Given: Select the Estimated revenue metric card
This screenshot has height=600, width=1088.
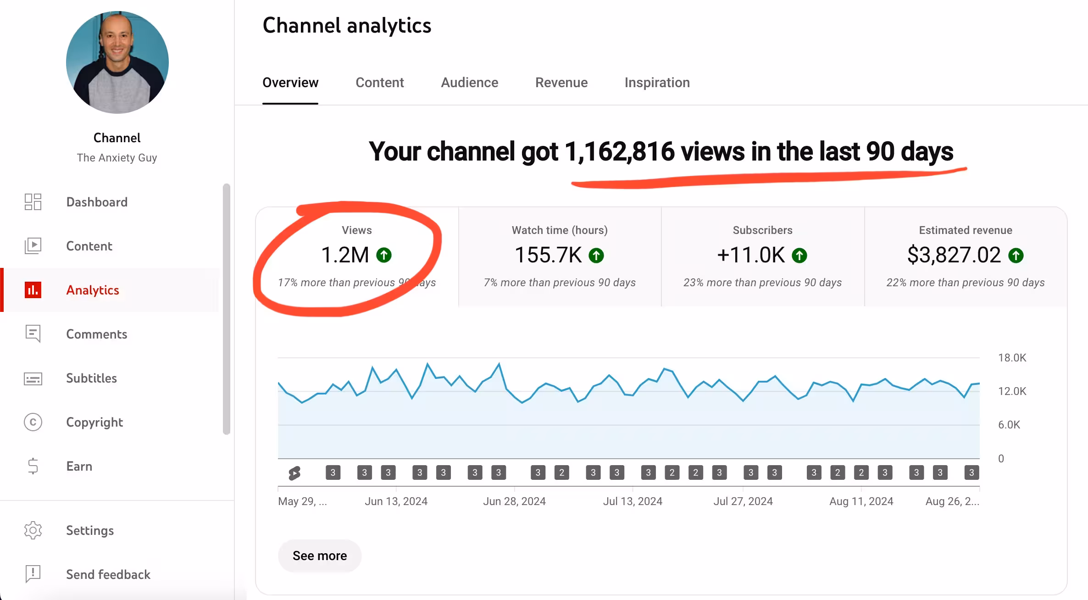Looking at the screenshot, I should (x=965, y=256).
